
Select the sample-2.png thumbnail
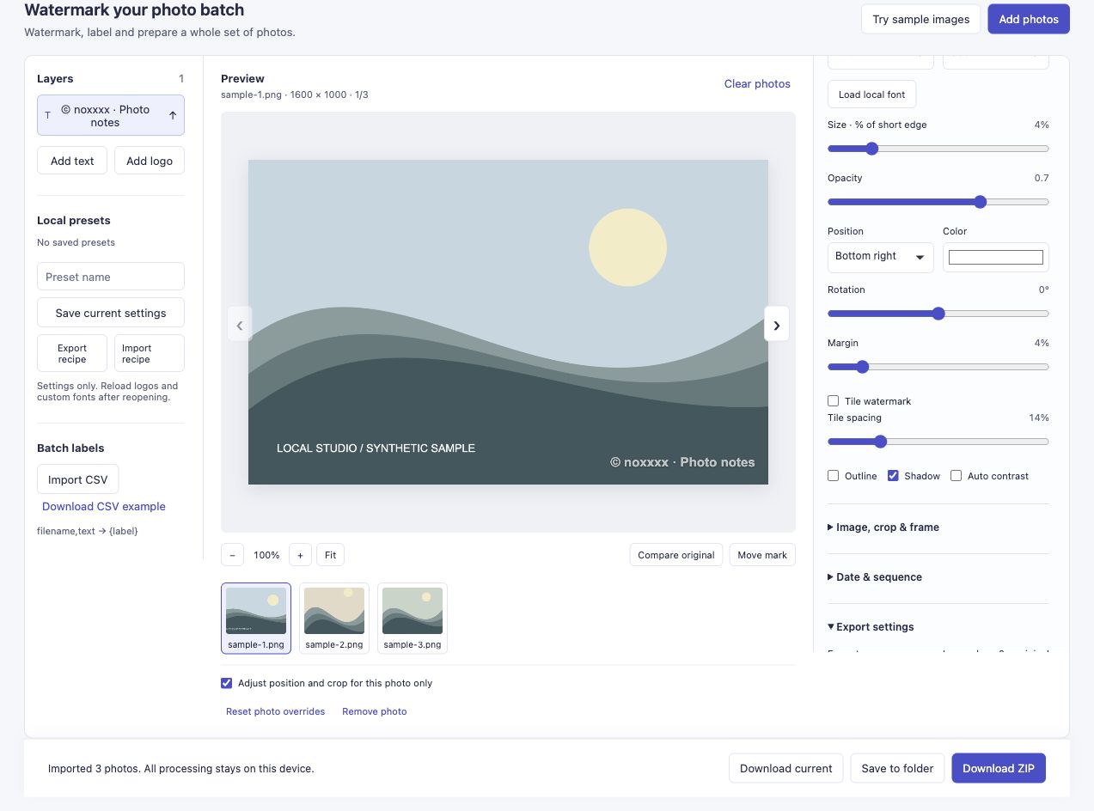[334, 618]
